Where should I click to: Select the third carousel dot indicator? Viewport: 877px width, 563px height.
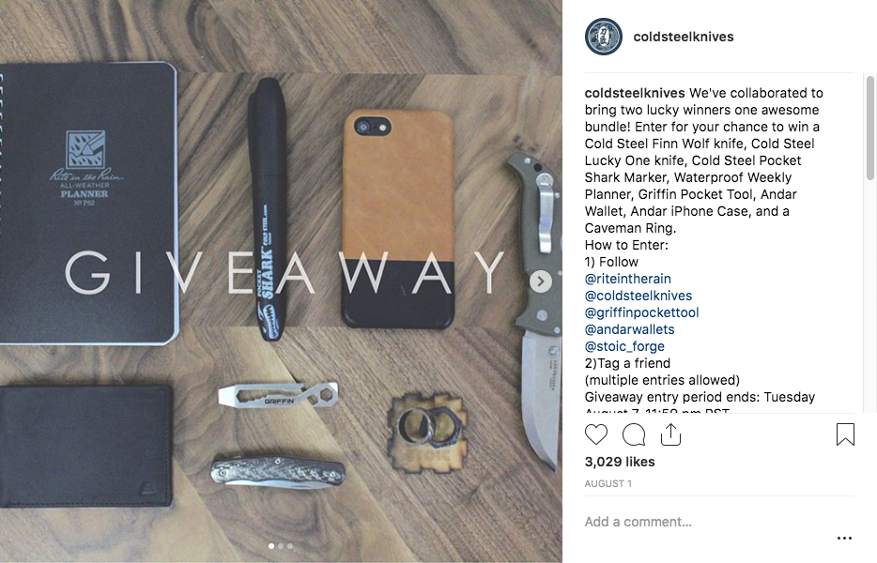[x=290, y=546]
